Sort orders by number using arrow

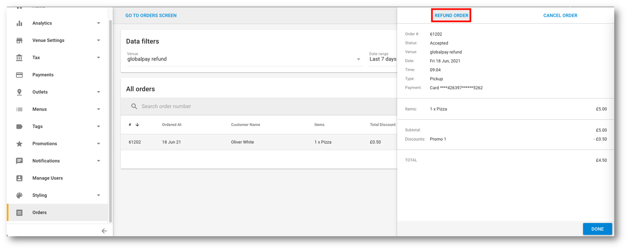click(x=138, y=125)
